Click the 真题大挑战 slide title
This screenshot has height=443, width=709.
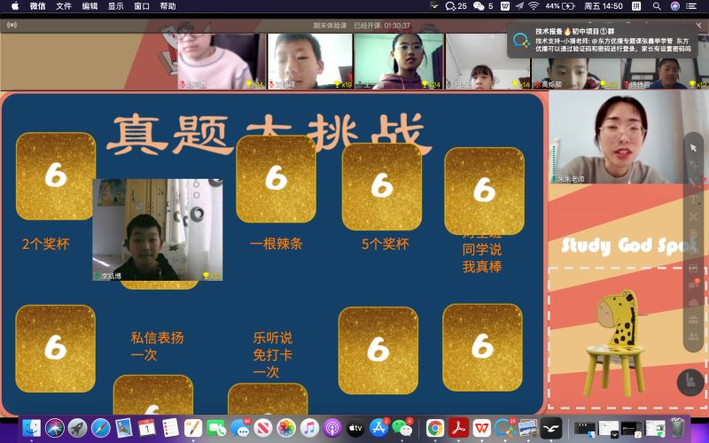[268, 135]
